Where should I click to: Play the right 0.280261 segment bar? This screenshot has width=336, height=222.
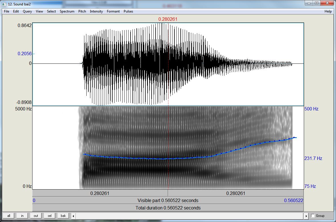(236, 193)
